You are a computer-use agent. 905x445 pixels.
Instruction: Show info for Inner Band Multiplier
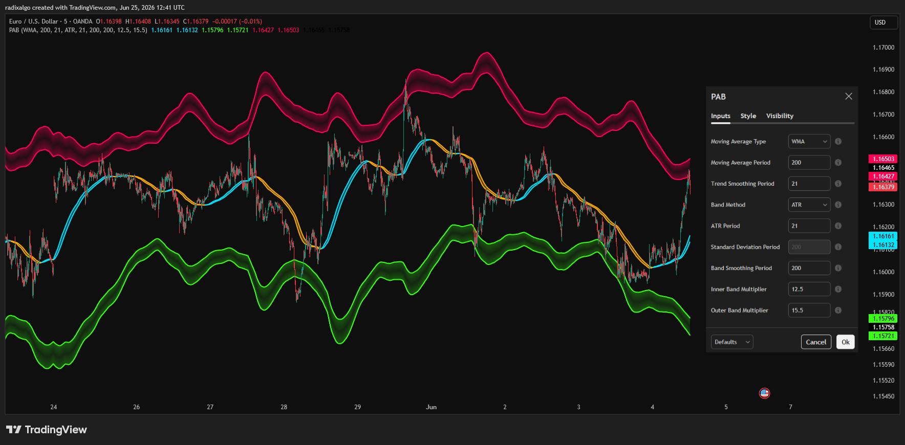(838, 289)
